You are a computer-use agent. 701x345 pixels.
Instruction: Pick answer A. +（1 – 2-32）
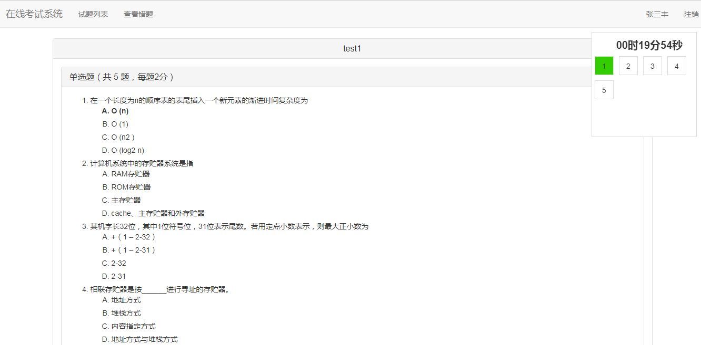click(x=129, y=237)
